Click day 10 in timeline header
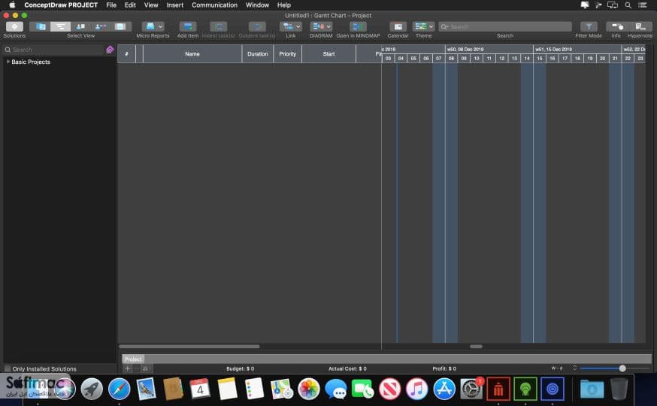Image resolution: width=657 pixels, height=406 pixels. 477,58
